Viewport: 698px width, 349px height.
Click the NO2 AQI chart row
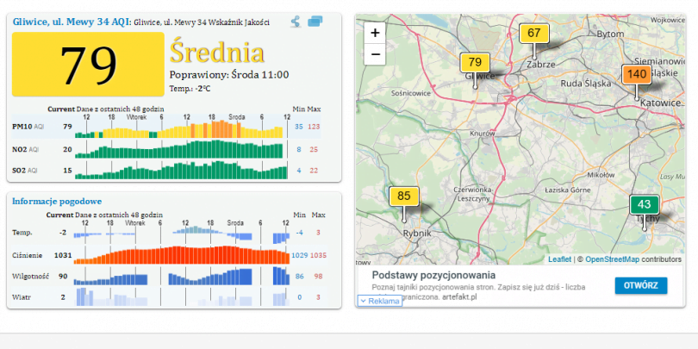point(178,149)
